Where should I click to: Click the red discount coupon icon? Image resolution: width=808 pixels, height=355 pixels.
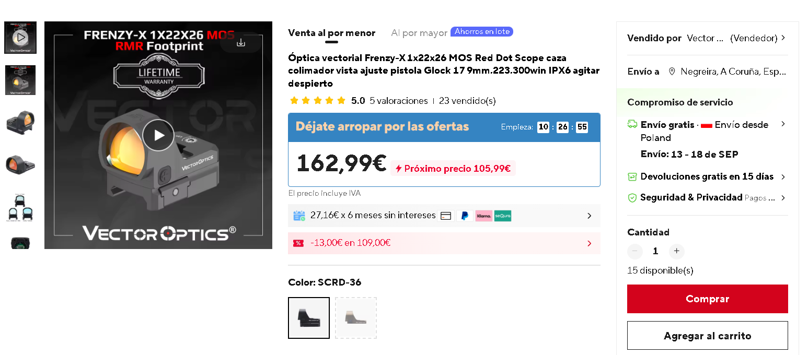(x=298, y=243)
